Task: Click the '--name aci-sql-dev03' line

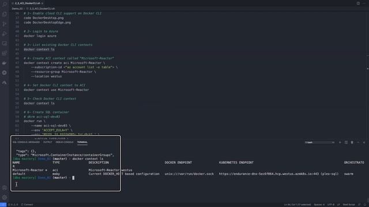Action: pyautogui.click(x=51, y=126)
